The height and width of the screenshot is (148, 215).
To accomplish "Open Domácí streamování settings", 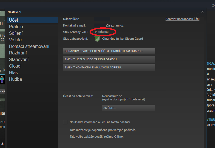I will click(29, 46).
